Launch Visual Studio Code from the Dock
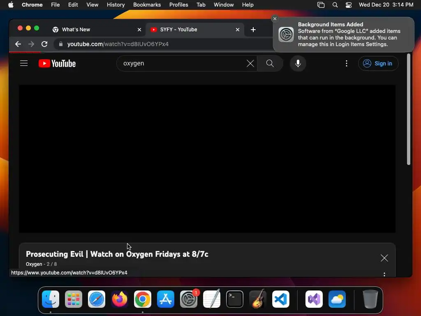 280,299
